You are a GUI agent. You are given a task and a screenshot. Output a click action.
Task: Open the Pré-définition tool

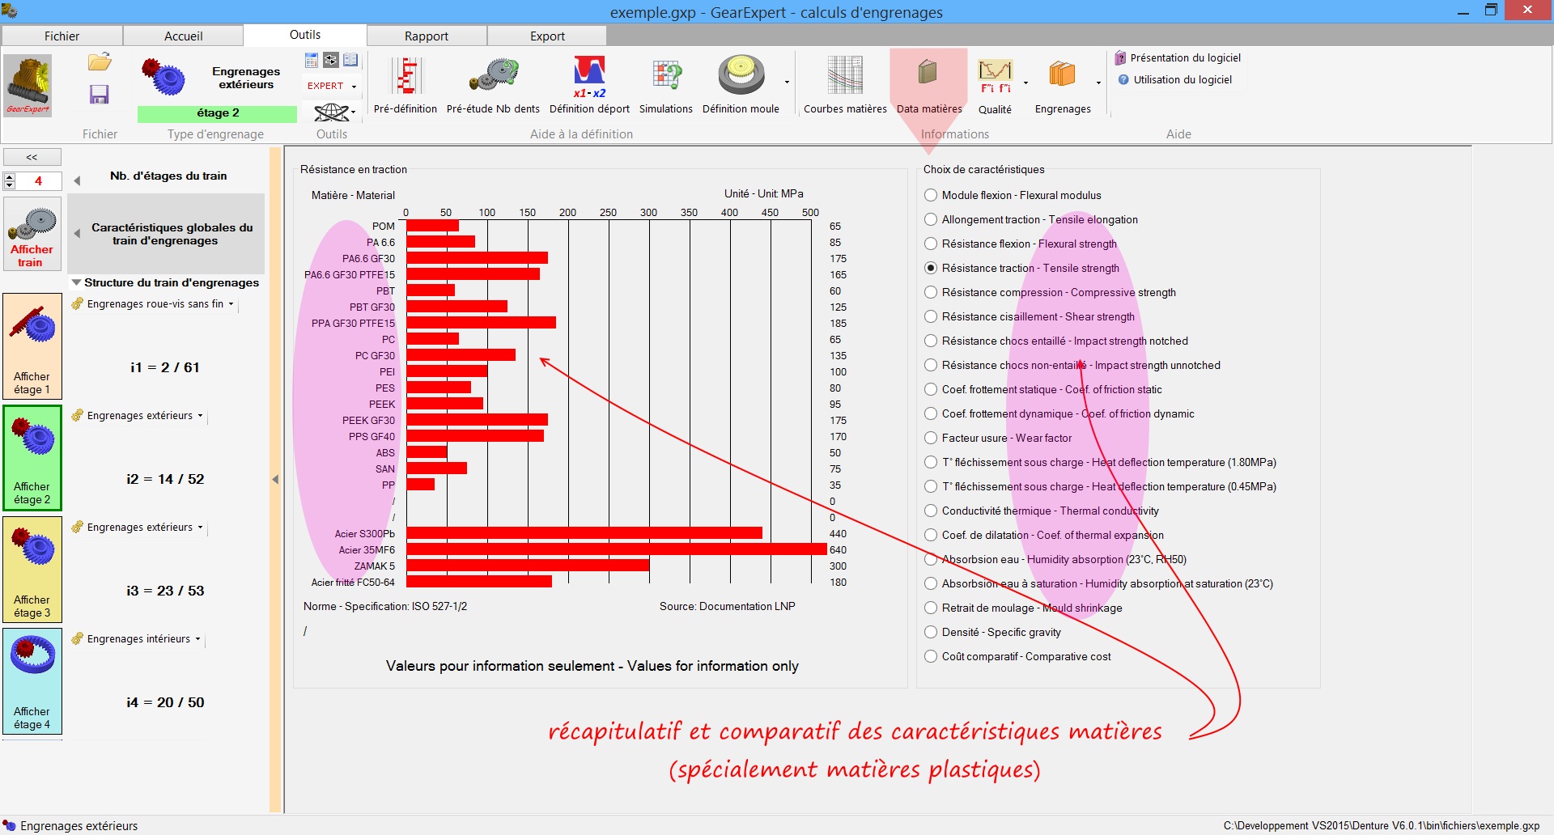point(405,85)
